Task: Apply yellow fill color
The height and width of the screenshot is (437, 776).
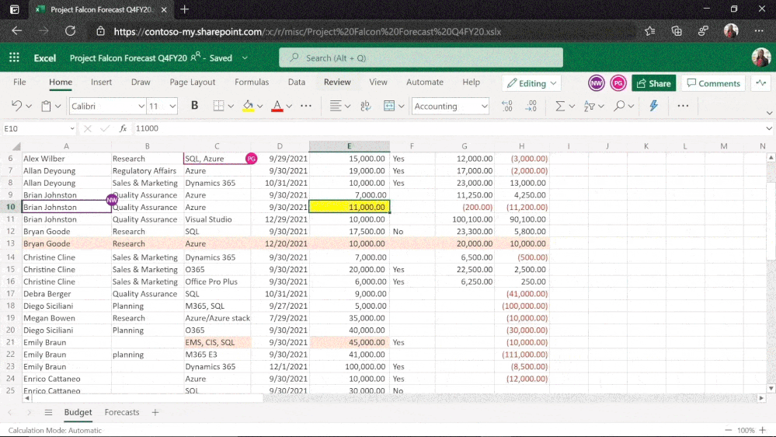Action: pyautogui.click(x=248, y=106)
